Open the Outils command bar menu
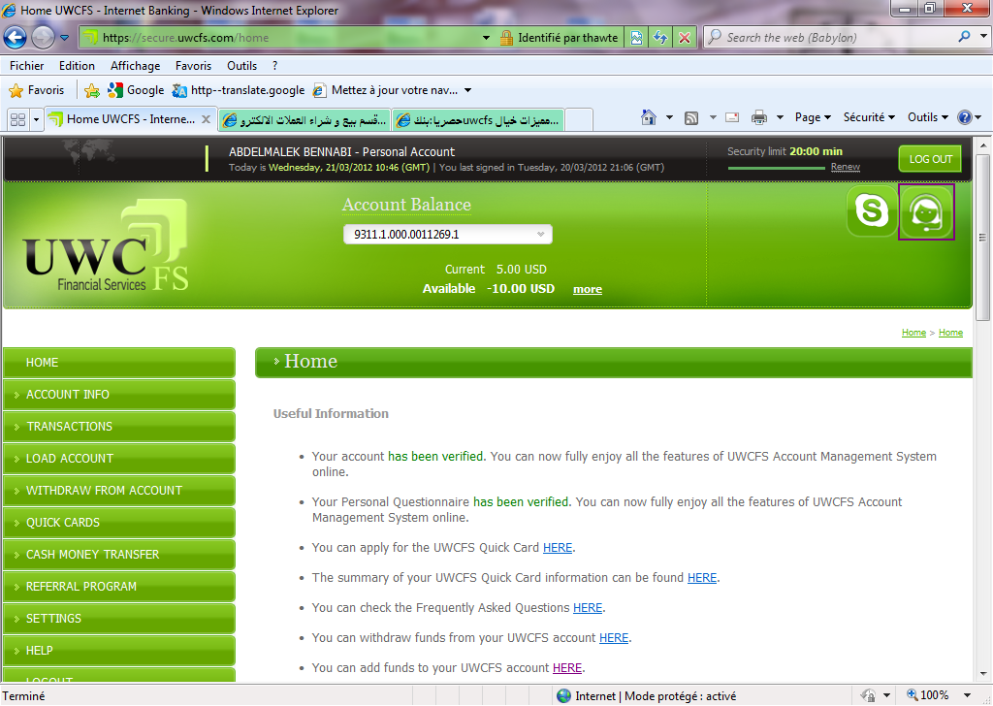Screen dimensions: 993x706 [928, 117]
